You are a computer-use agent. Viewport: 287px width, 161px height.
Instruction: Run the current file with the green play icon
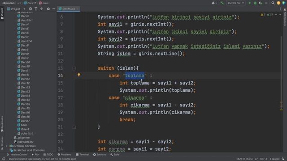[x=250, y=3]
